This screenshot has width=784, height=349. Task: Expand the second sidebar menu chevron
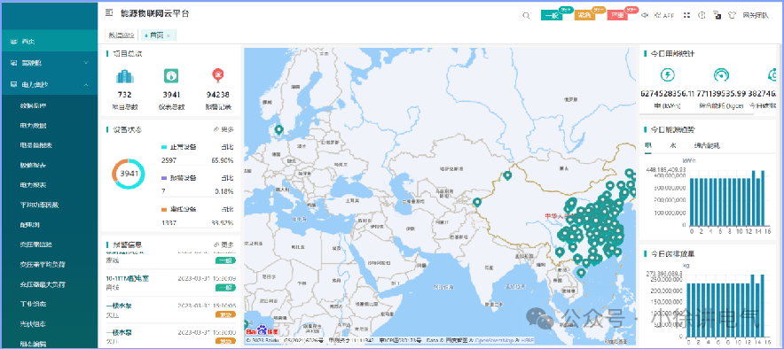(86, 63)
